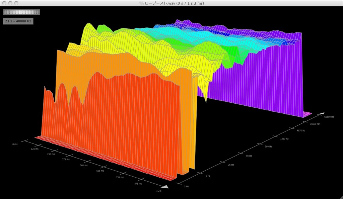The height and width of the screenshot is (199, 343).
Task: Click the waveform document icon in title bar
Action: 142,3
